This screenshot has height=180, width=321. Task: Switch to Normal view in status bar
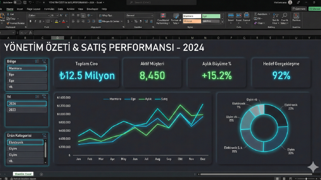click(x=277, y=178)
